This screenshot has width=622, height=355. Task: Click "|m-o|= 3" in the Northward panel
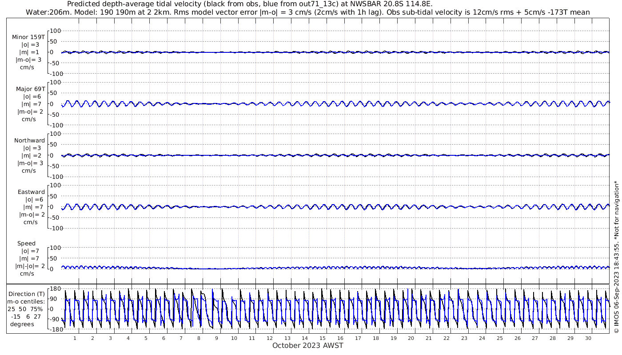30,163
